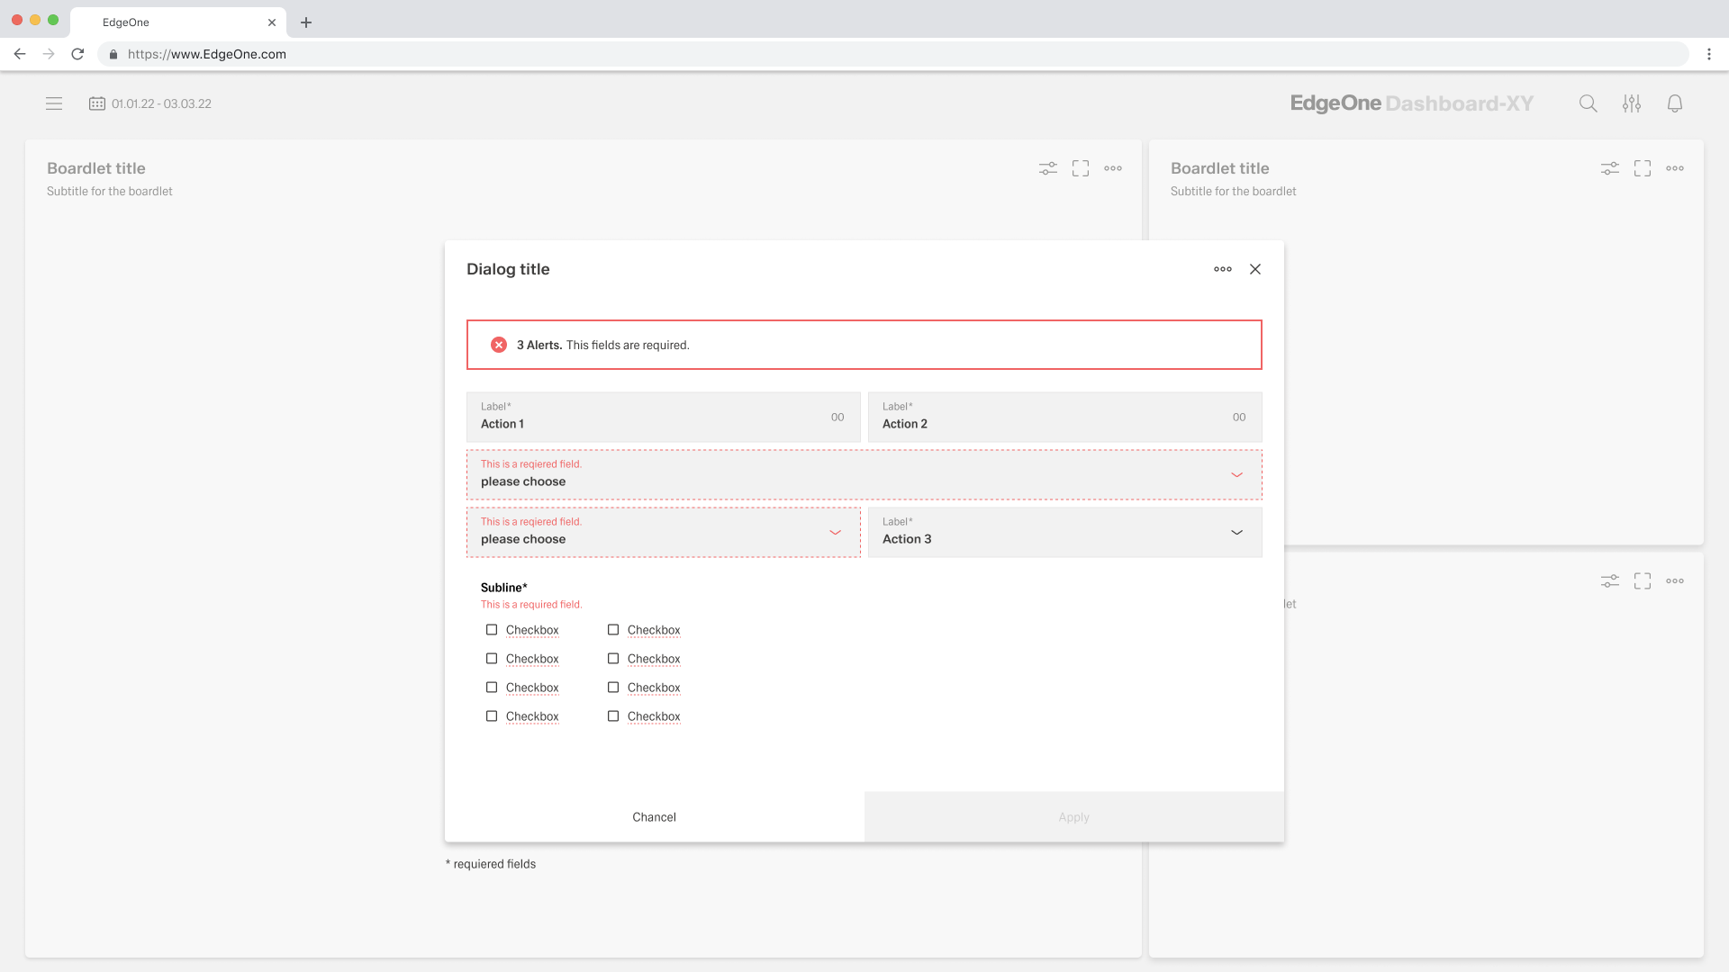
Task: Open the date range calendar picker
Action: click(x=96, y=103)
